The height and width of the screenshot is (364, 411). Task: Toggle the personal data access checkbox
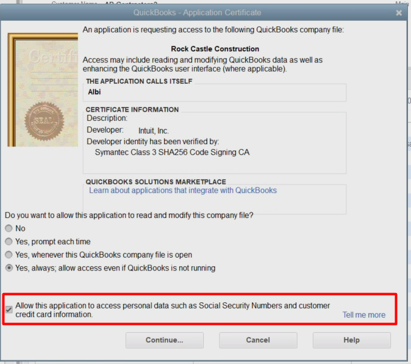pos(9,310)
